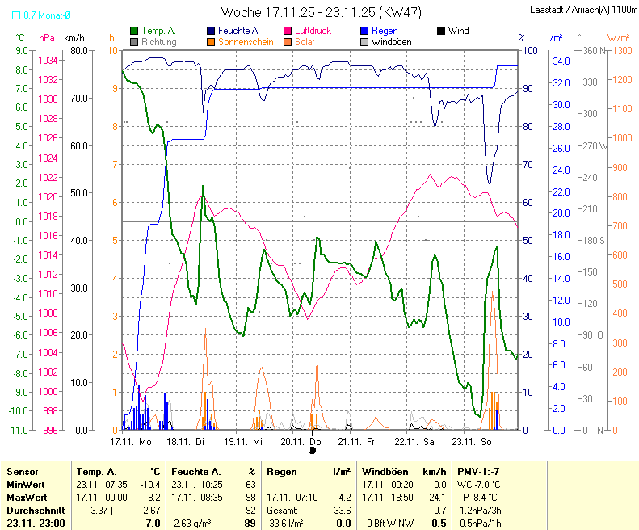
Task: Click the MaxWert row label
Action: coord(27,497)
